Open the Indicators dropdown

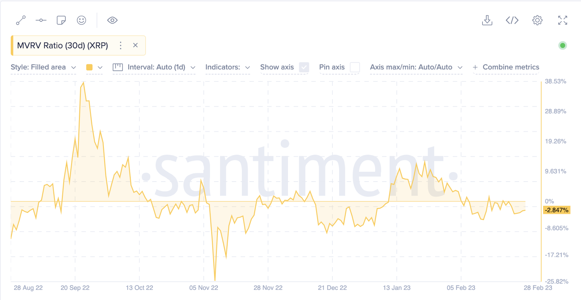click(228, 67)
